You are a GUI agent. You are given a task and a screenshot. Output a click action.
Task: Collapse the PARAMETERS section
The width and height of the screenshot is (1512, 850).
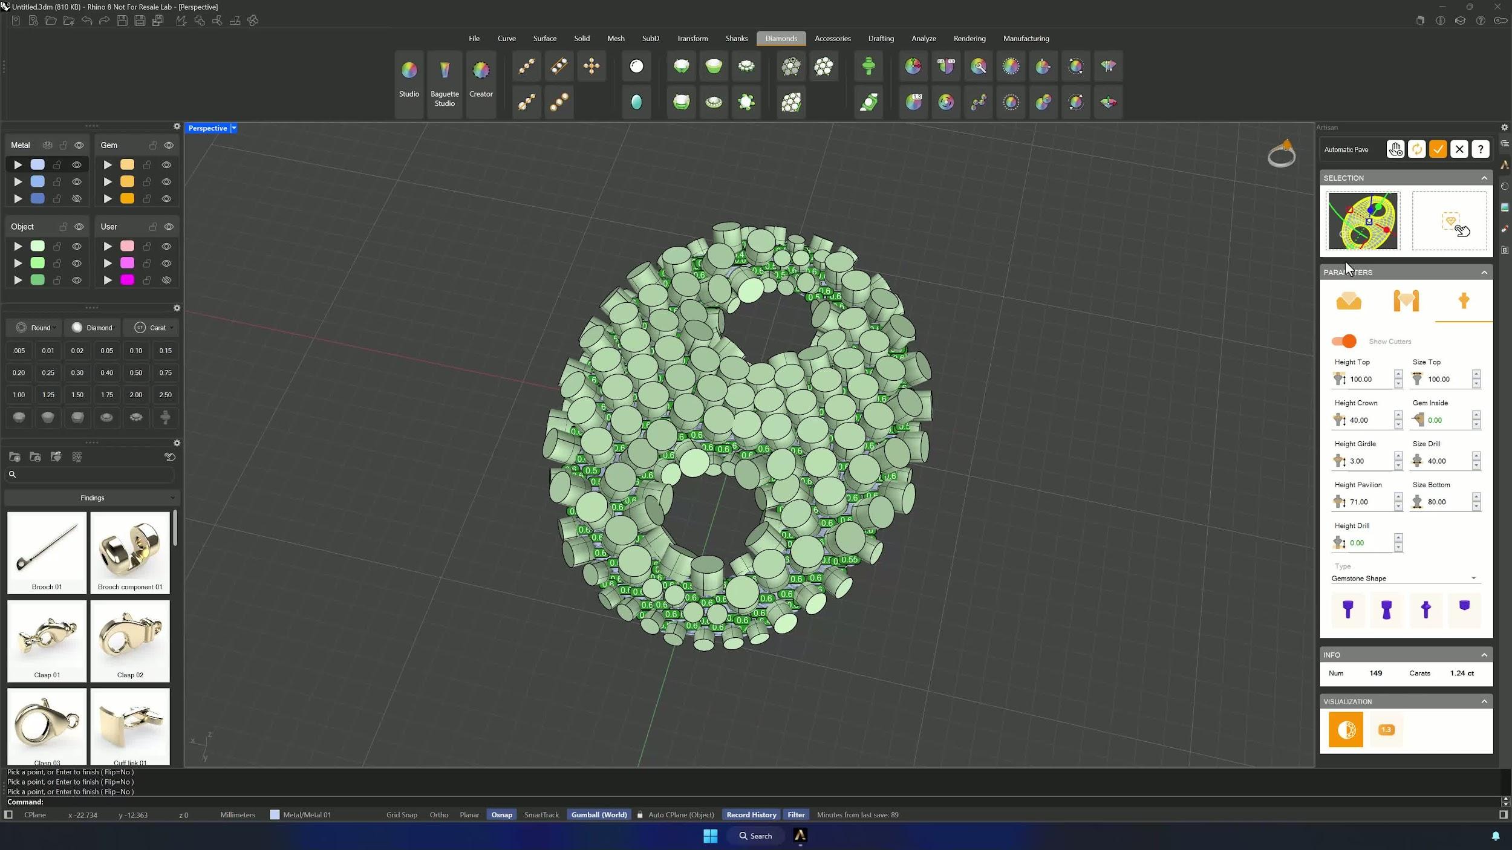click(x=1484, y=273)
